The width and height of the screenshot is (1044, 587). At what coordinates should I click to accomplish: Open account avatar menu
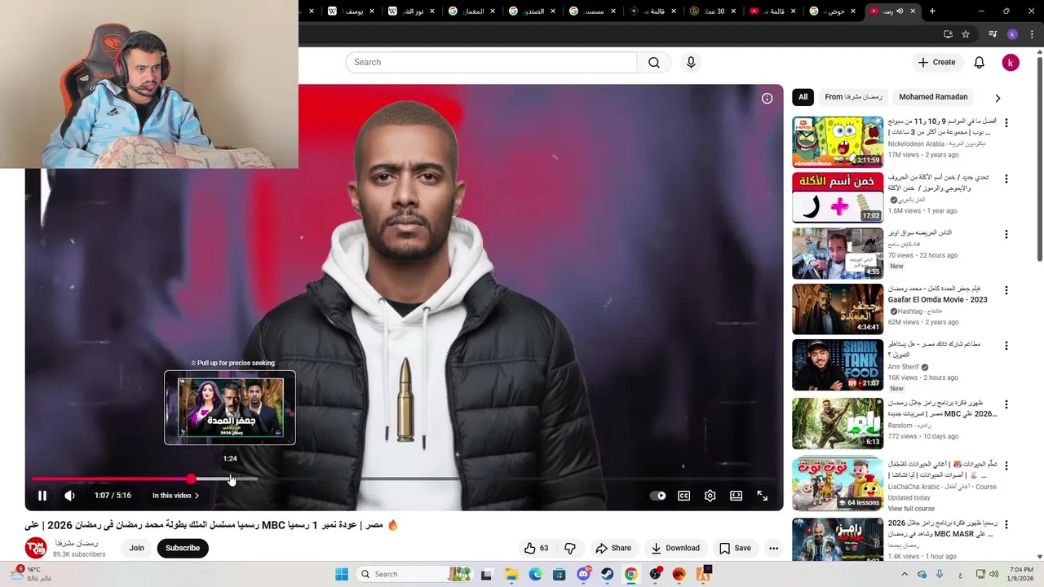[x=1011, y=63]
